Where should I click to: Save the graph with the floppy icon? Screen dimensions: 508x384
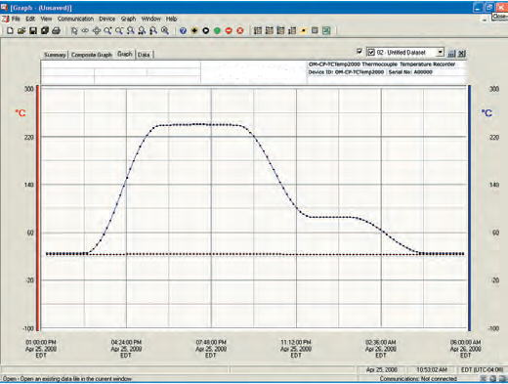tap(33, 30)
